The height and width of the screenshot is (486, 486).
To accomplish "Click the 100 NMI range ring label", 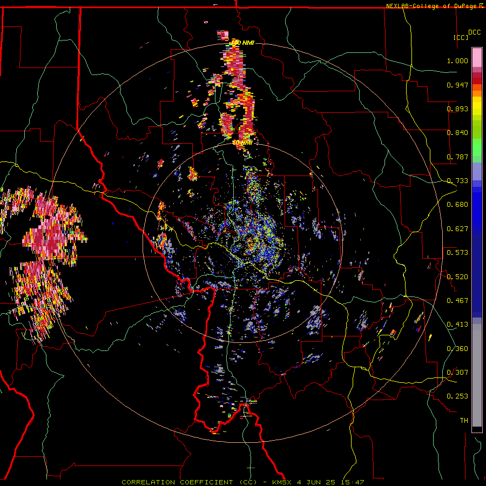I will [243, 43].
